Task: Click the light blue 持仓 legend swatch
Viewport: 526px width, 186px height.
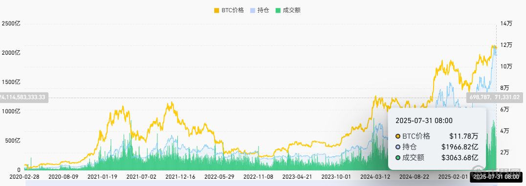Action: pos(253,10)
